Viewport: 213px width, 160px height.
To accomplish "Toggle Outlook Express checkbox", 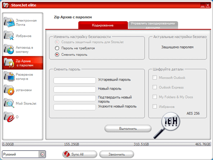I will pyautogui.click(x=155, y=87).
